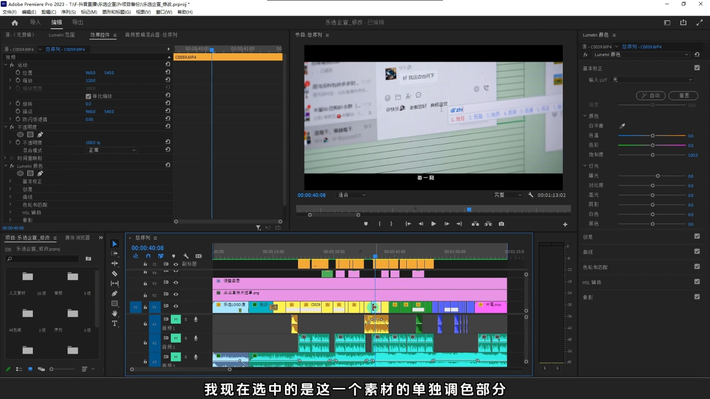The width and height of the screenshot is (710, 399).
Task: Switch to the Media Browser tab
Action: point(77,238)
